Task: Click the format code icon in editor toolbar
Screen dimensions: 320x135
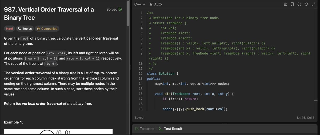Action: pos(285,4)
